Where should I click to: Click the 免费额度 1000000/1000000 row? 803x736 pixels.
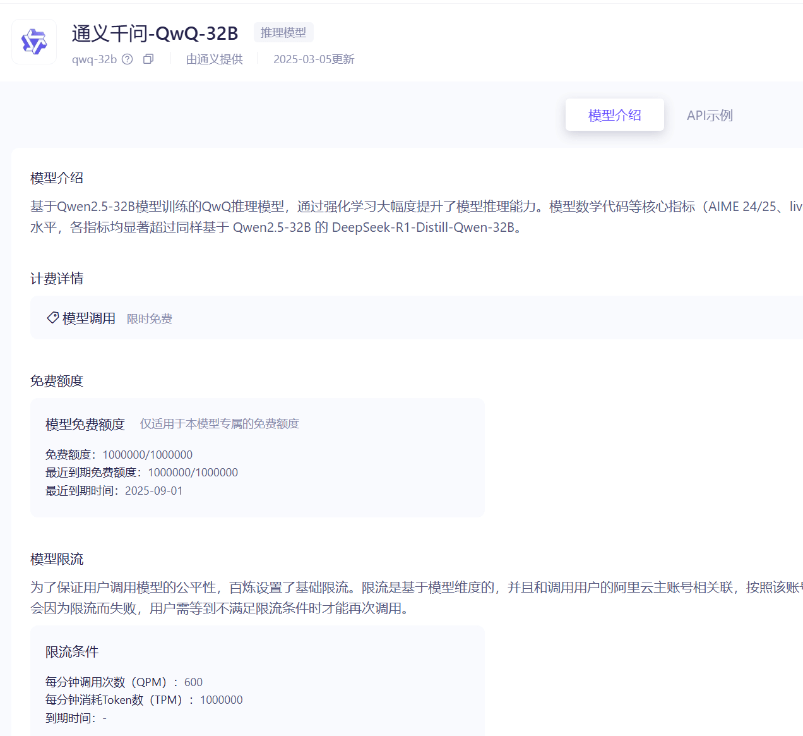(119, 455)
